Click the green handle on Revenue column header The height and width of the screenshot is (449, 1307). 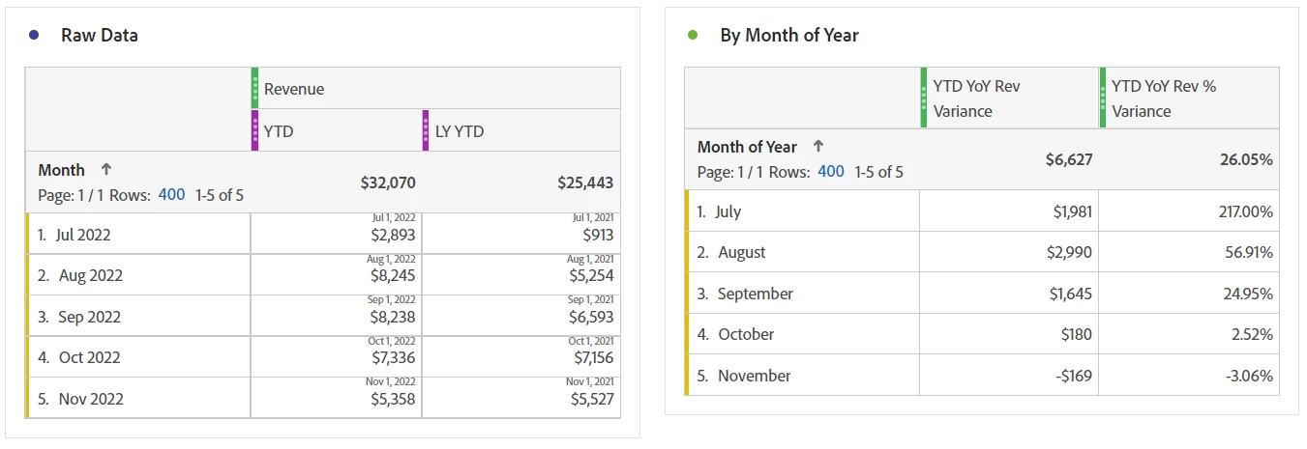[x=254, y=88]
